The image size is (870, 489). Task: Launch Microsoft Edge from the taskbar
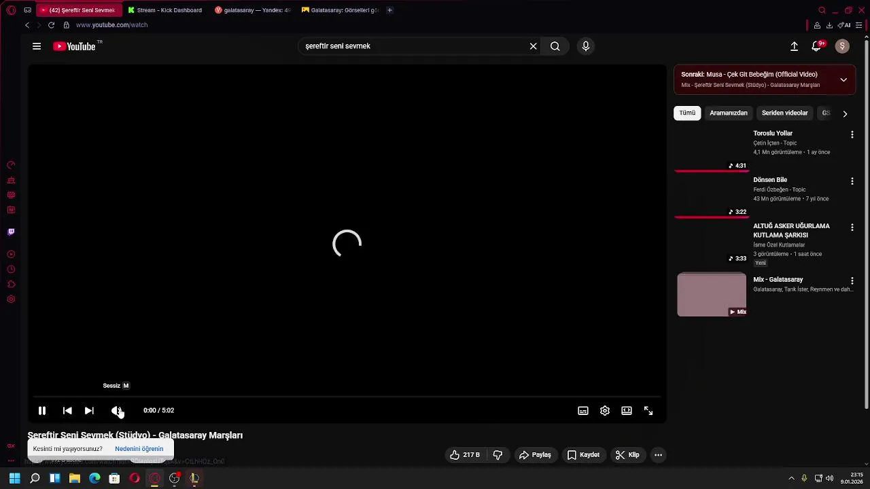pyautogui.click(x=94, y=478)
